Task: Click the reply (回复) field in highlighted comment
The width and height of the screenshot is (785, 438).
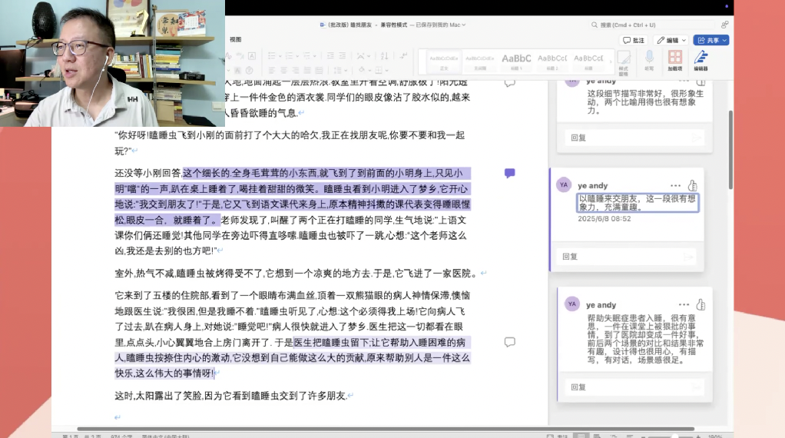Action: [626, 257]
